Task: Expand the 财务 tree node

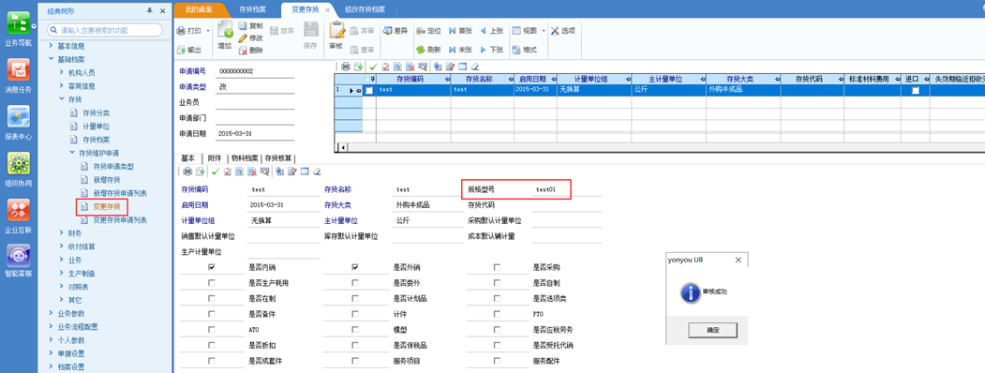Action: (x=61, y=233)
